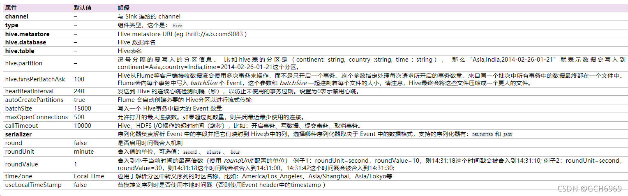Click the 'Hive 数据库名' description
This screenshot has width=628, height=196.
click(136, 42)
